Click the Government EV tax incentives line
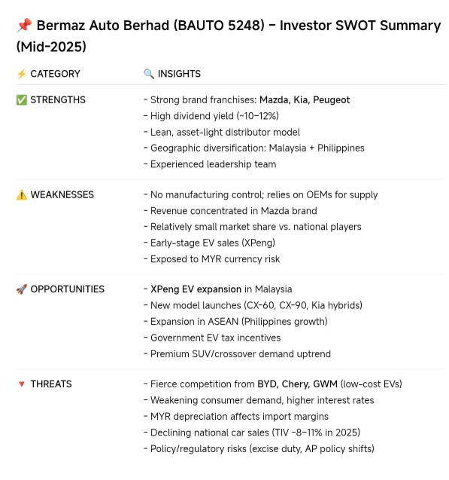449x480 pixels. [212, 338]
